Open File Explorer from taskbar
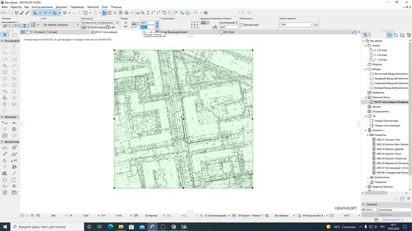This screenshot has width=412, height=231. tap(121, 227)
